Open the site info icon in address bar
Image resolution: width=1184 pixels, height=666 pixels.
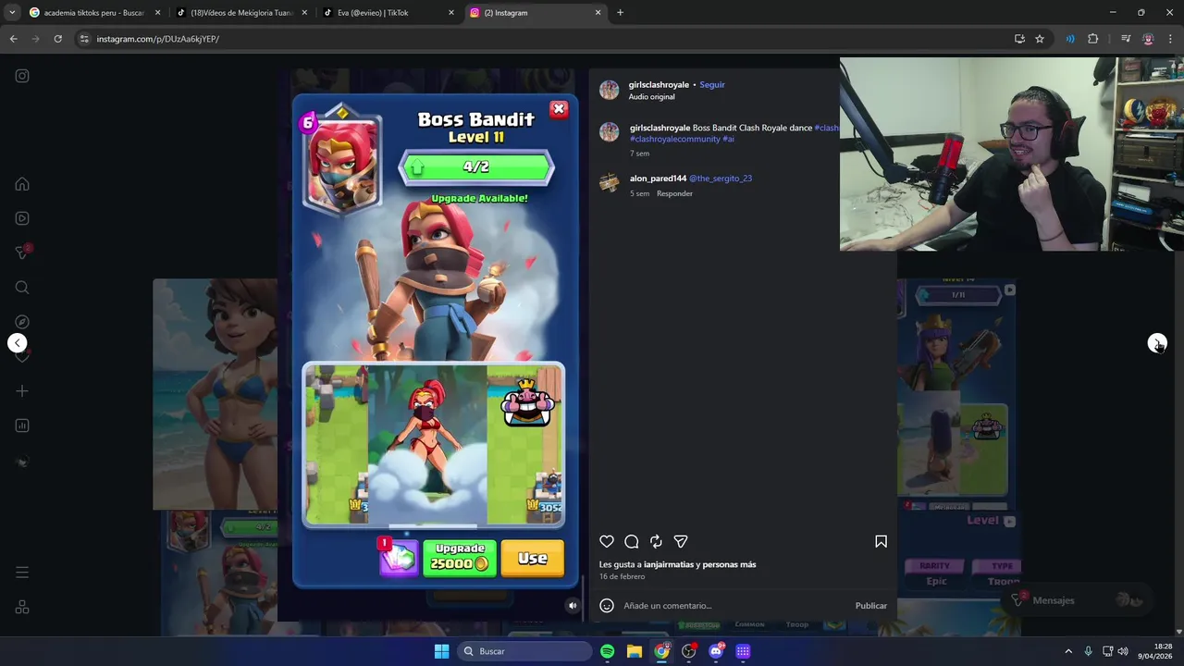click(x=84, y=39)
